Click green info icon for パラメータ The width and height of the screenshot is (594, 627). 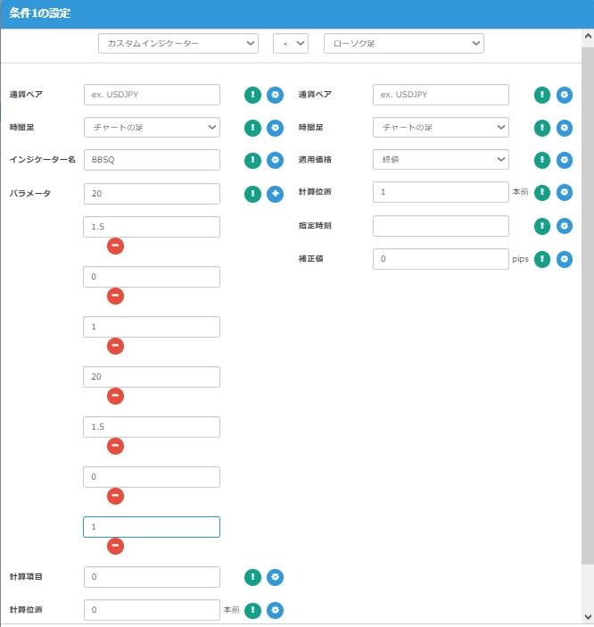(x=252, y=194)
